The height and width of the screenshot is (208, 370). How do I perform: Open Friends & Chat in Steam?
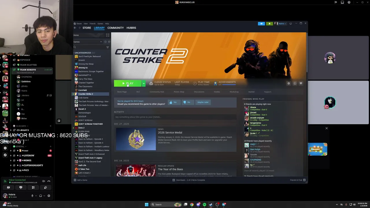coord(297,180)
